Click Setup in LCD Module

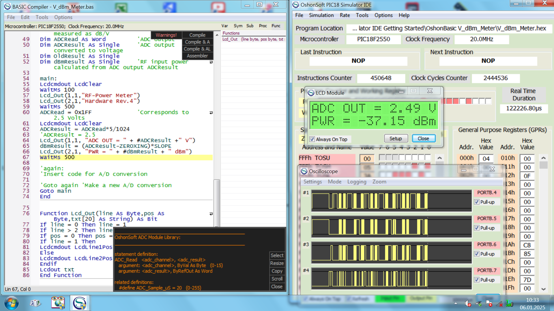[x=396, y=139]
